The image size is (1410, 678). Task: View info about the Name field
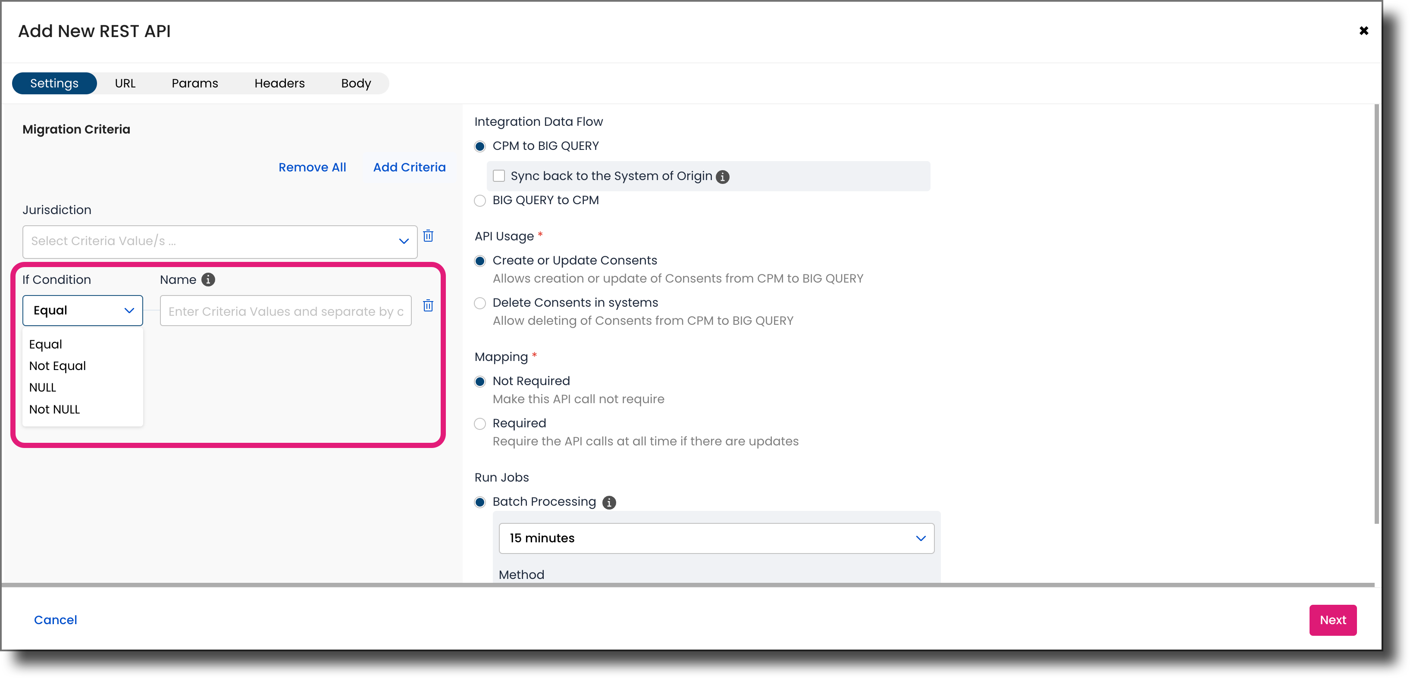(208, 280)
